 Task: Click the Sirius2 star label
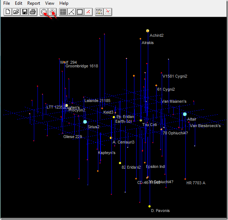pyautogui.click(x=93, y=127)
